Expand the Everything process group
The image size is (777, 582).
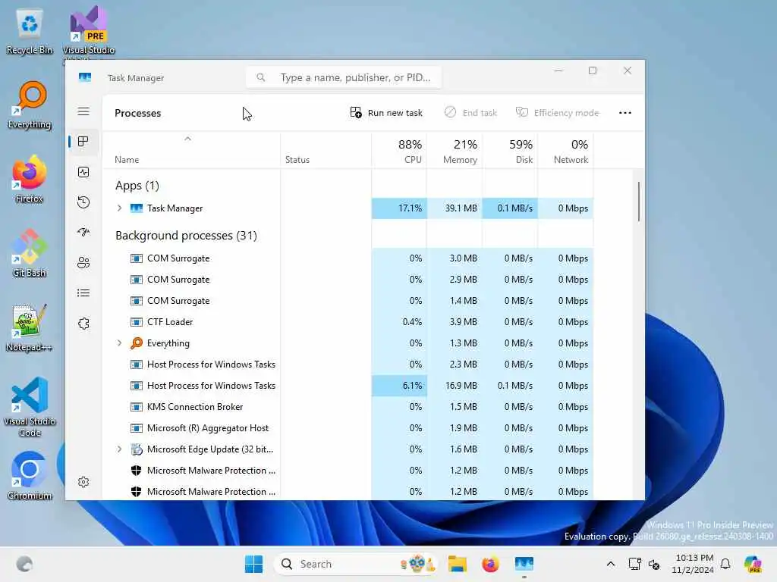pos(119,343)
